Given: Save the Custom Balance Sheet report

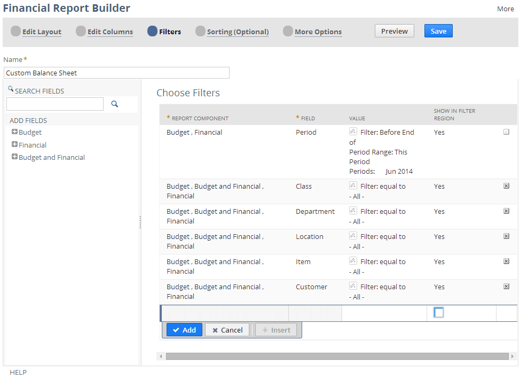Looking at the screenshot, I should (438, 30).
